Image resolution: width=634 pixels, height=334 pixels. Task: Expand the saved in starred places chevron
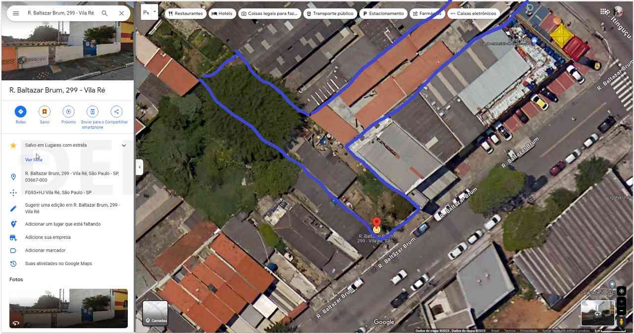[x=124, y=145]
